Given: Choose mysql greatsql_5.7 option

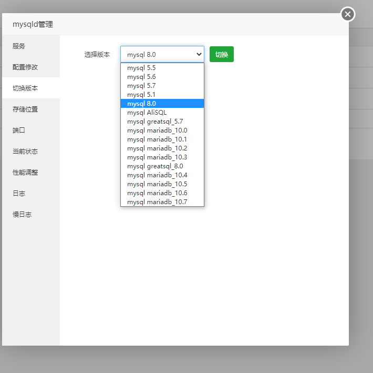Looking at the screenshot, I should click(162, 121).
